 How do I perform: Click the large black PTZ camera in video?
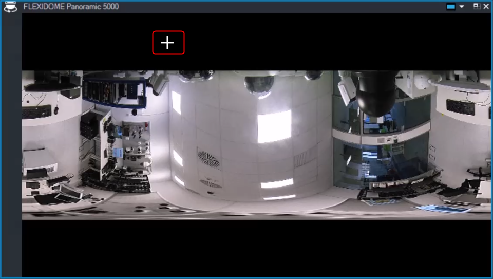tap(374, 92)
